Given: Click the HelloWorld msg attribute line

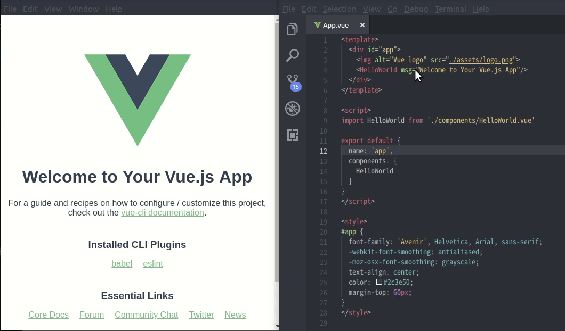Looking at the screenshot, I should pyautogui.click(x=442, y=70).
